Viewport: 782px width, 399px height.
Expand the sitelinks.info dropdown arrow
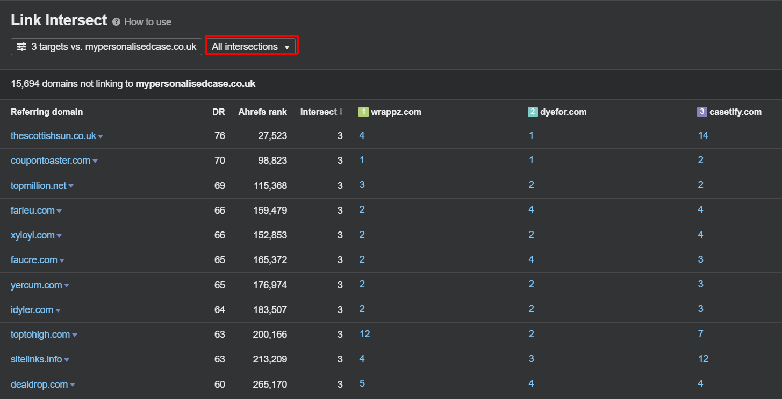click(x=67, y=360)
